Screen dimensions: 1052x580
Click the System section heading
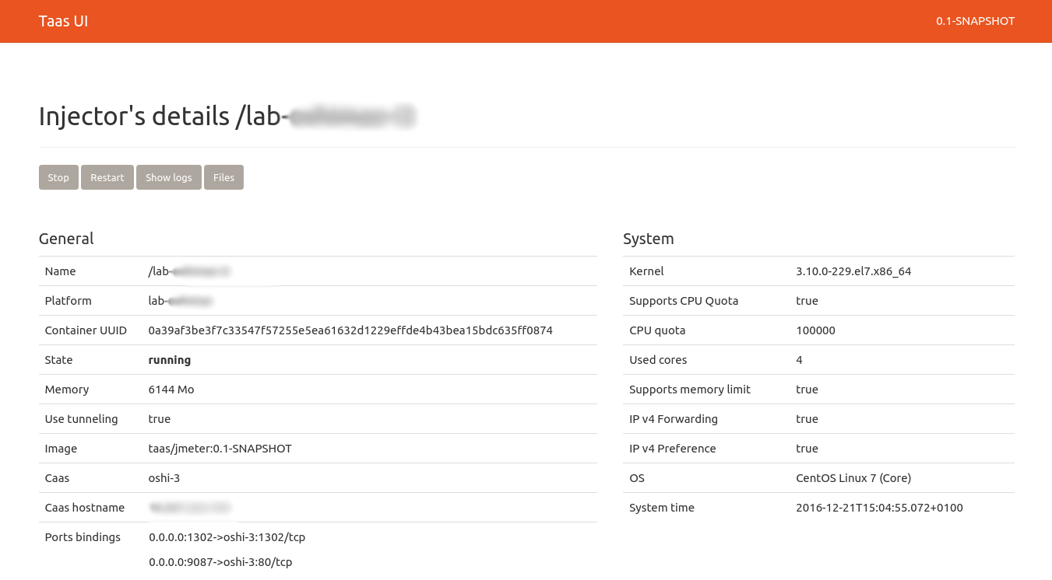click(x=648, y=239)
